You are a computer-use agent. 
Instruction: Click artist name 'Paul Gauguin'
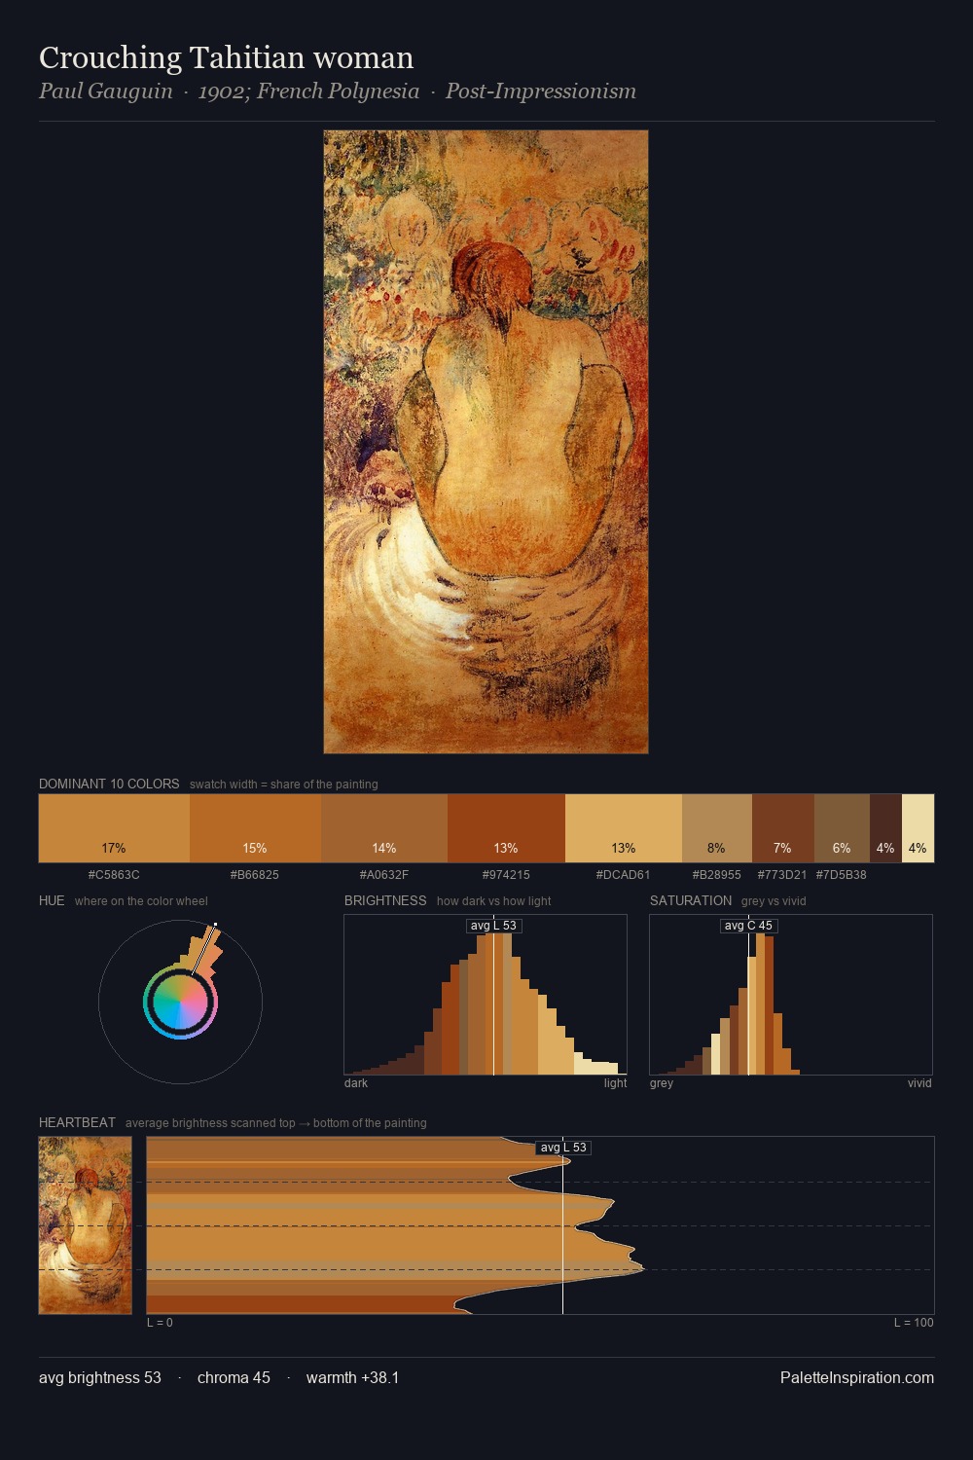click(105, 91)
